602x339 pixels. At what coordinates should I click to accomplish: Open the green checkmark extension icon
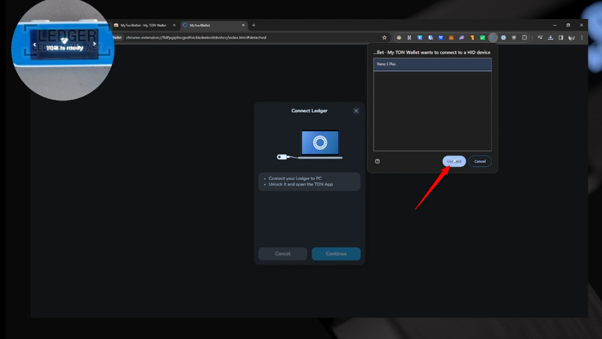[x=483, y=38]
